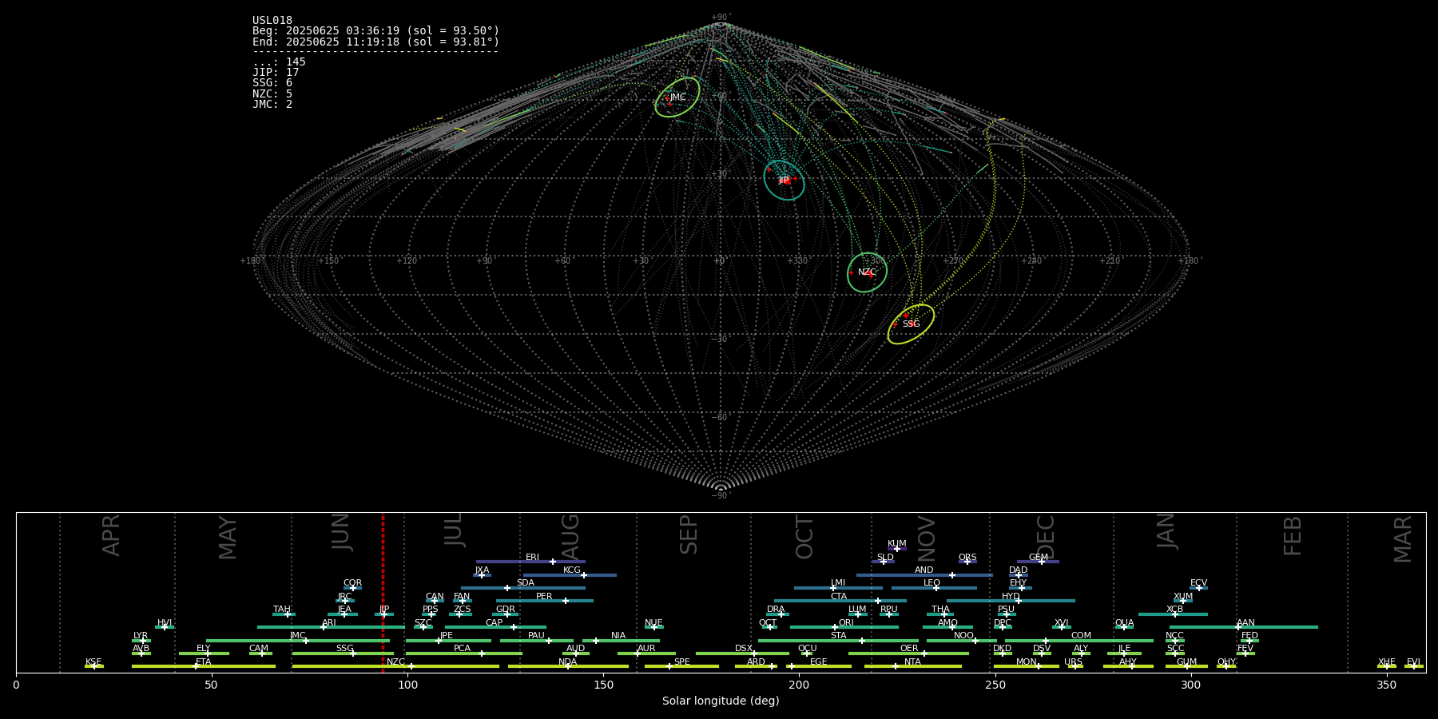This screenshot has height=719, width=1438.
Task: Click the NZC radiant label on the sky map
Action: (x=867, y=272)
